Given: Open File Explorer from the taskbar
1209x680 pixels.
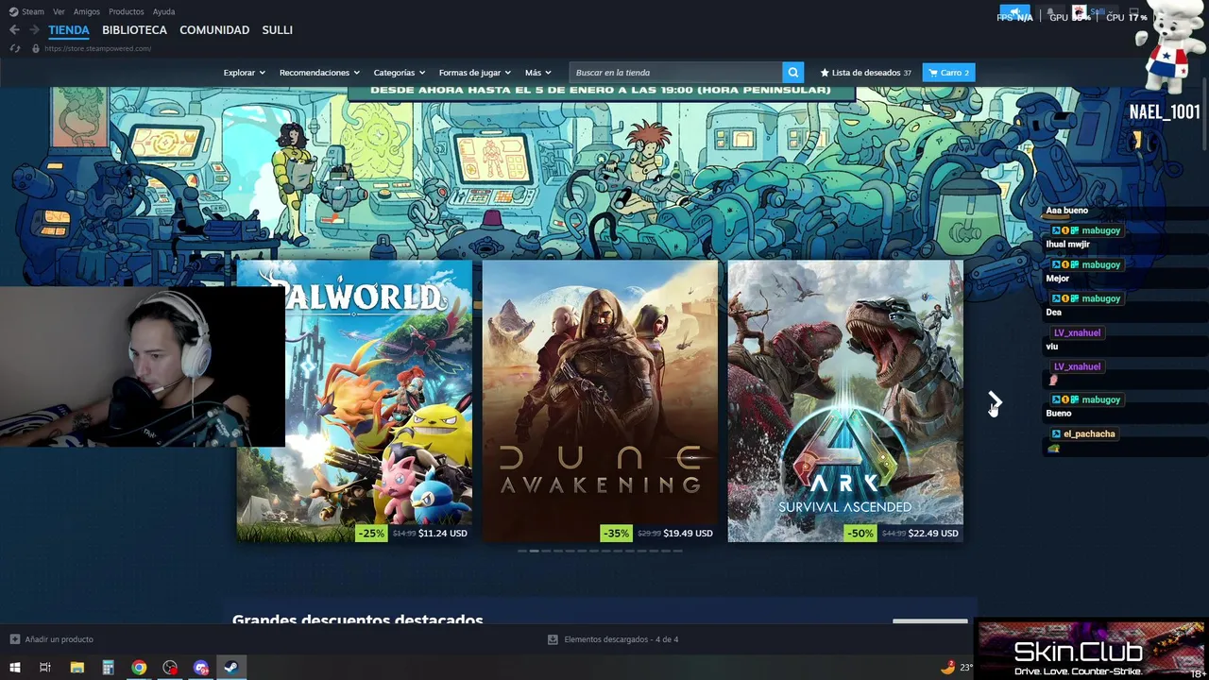Looking at the screenshot, I should click(x=77, y=668).
